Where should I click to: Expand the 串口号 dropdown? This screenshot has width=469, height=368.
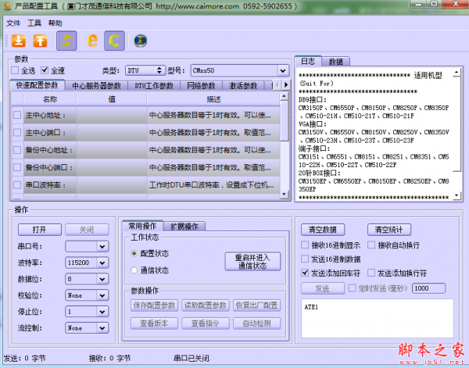click(x=102, y=247)
